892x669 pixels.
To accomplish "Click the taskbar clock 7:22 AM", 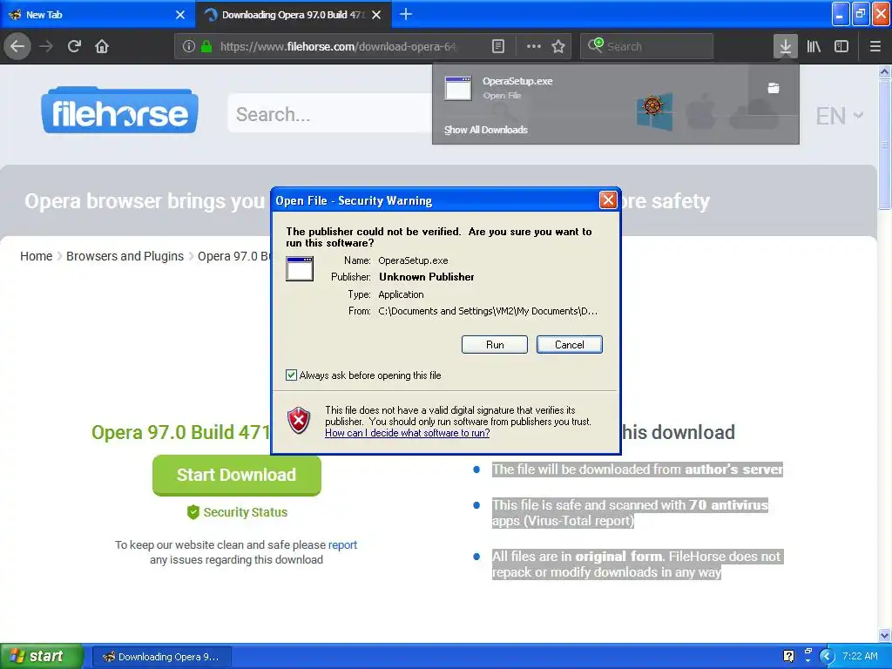I will tap(860, 656).
